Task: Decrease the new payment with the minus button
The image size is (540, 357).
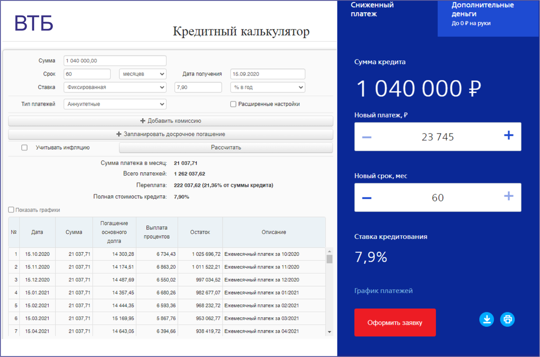Action: [x=367, y=137]
